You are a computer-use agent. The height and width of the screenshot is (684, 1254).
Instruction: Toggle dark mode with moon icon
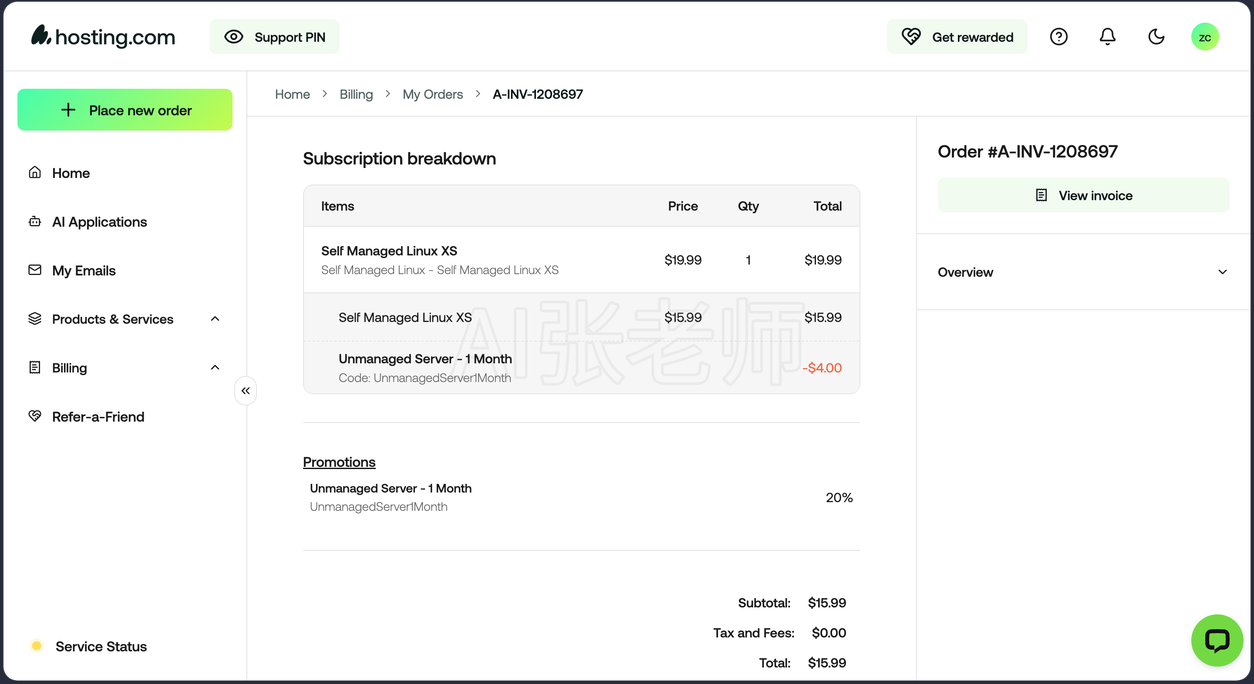click(x=1156, y=37)
